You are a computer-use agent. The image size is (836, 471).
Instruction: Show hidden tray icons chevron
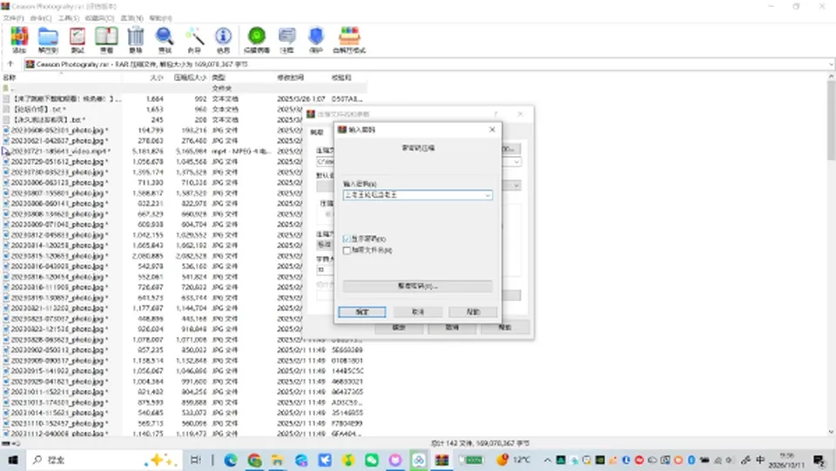pyautogui.click(x=547, y=460)
